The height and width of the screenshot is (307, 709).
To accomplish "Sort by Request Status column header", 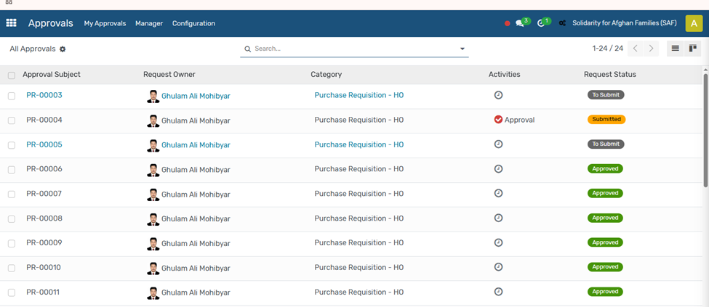I will tap(609, 75).
